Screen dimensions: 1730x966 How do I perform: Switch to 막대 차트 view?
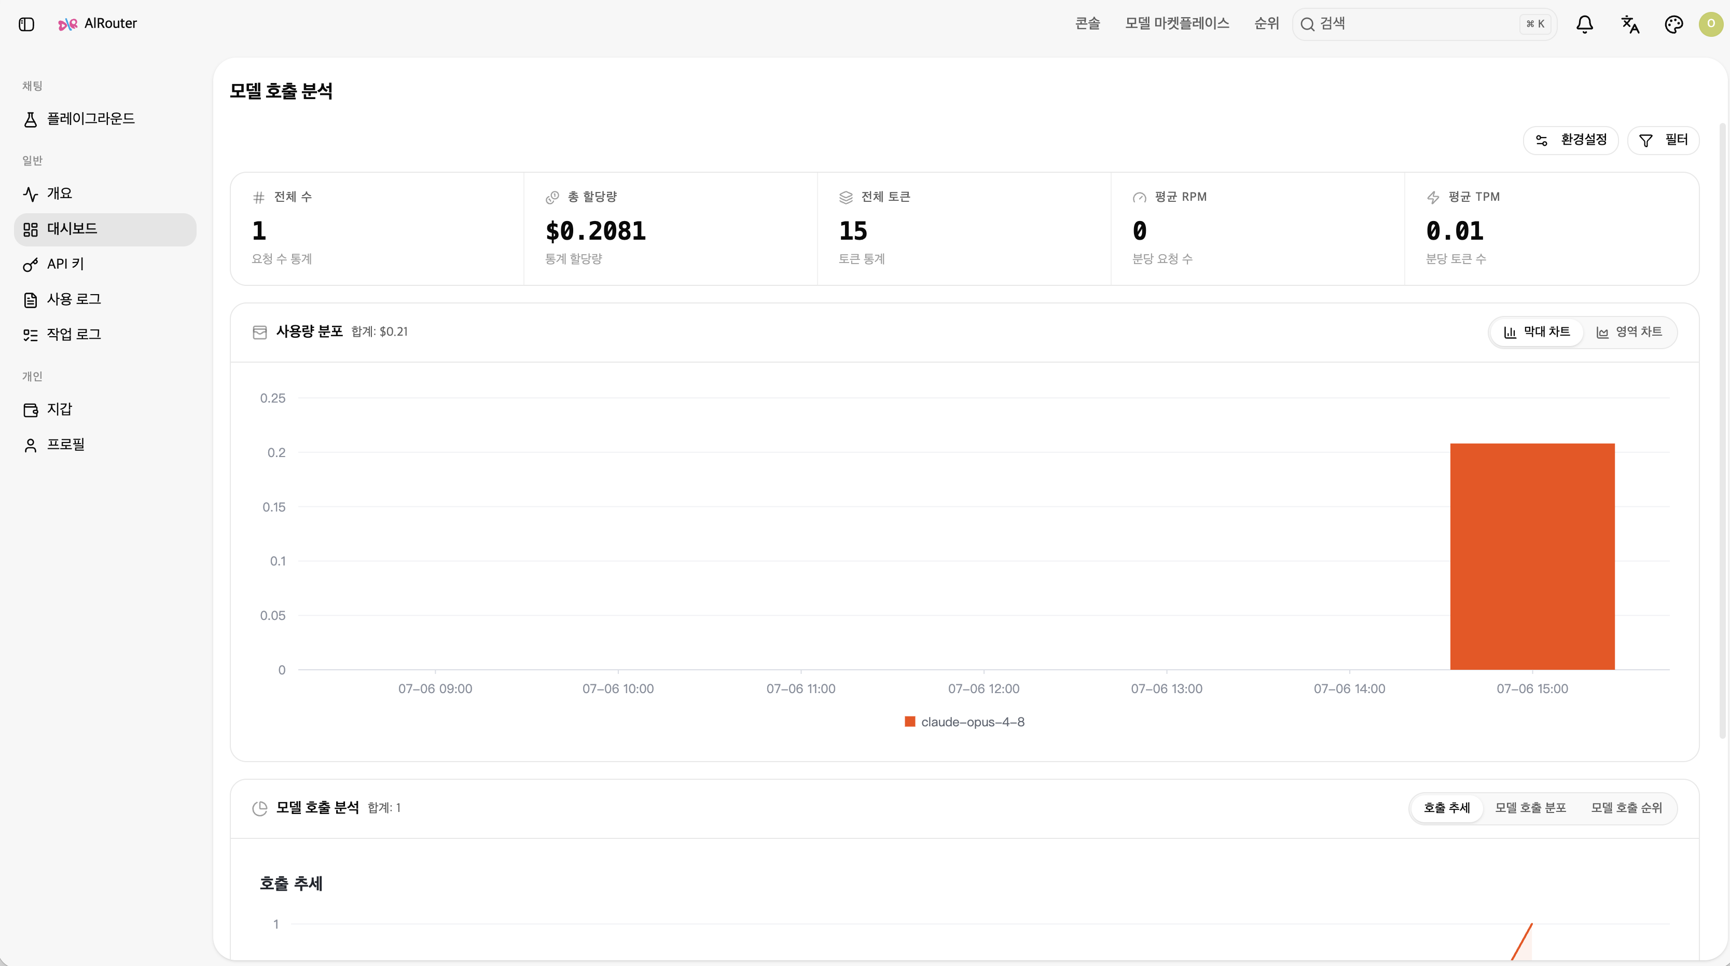point(1537,332)
